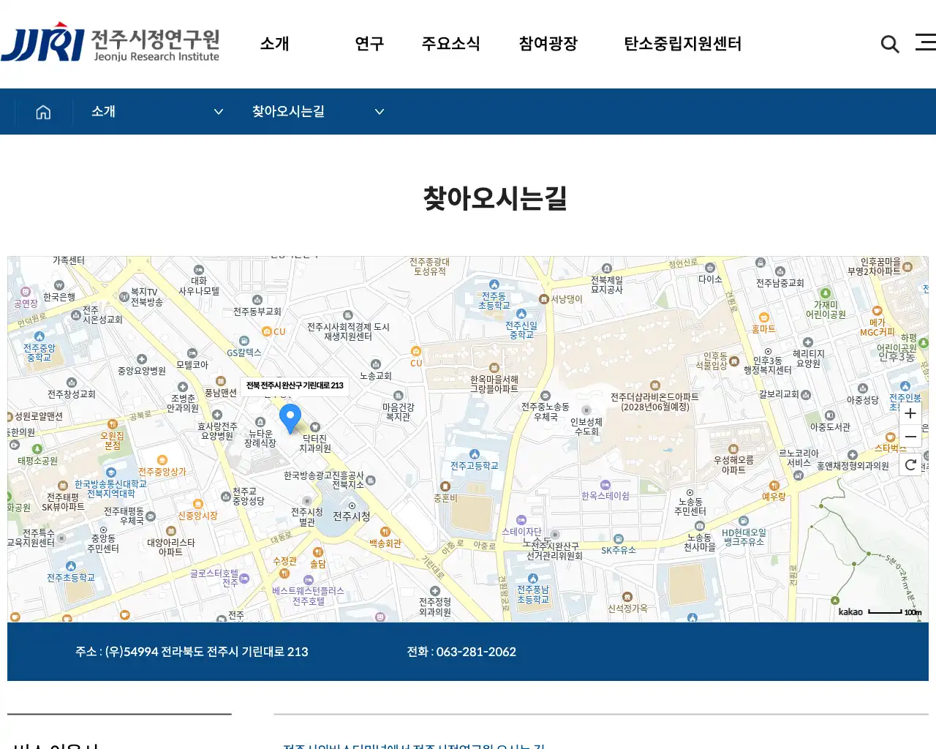Click 백송회관 restaurant marker
This screenshot has height=749, width=936.
tap(385, 532)
